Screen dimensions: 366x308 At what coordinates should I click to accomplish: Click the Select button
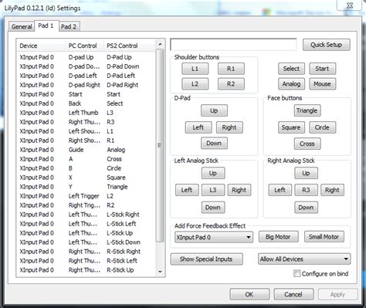click(291, 69)
